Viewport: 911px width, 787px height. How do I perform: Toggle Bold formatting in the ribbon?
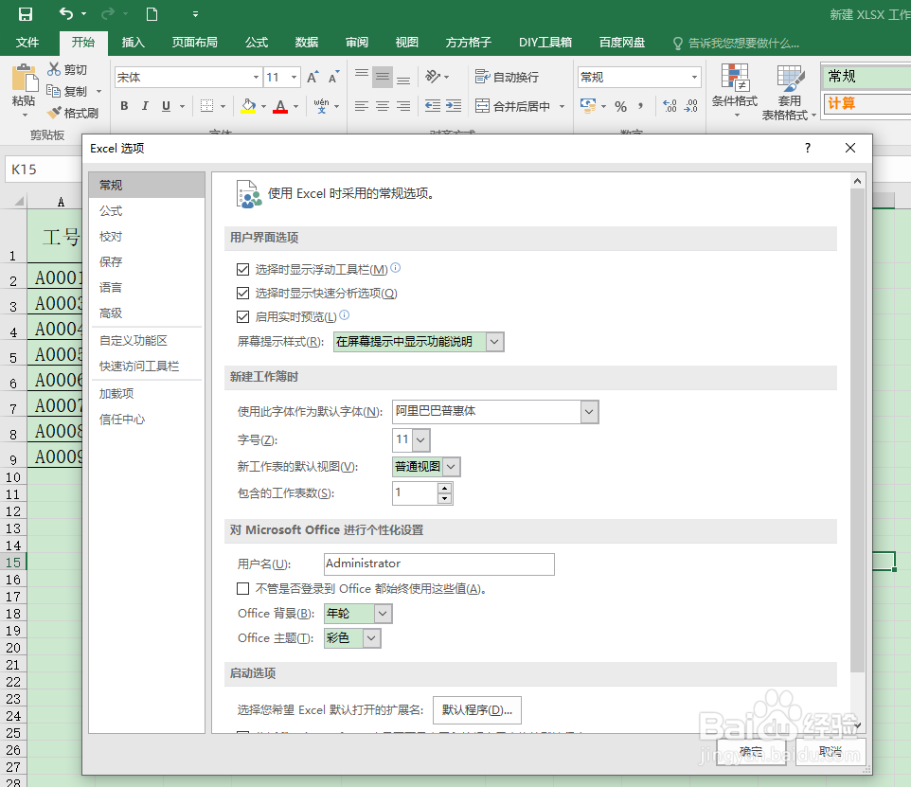(124, 106)
